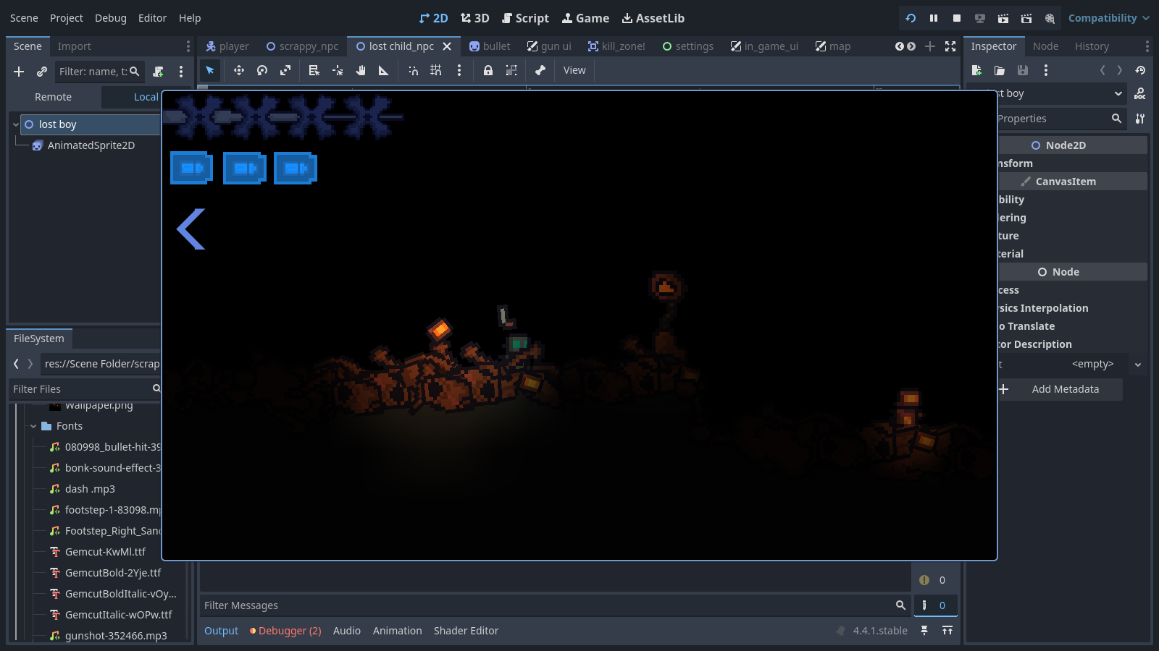Viewport: 1159px width, 651px height.
Task: Choose the Ruler measuring tool
Action: pyautogui.click(x=384, y=70)
